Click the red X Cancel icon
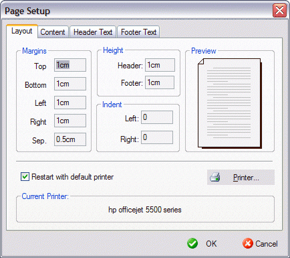 [x=248, y=243]
